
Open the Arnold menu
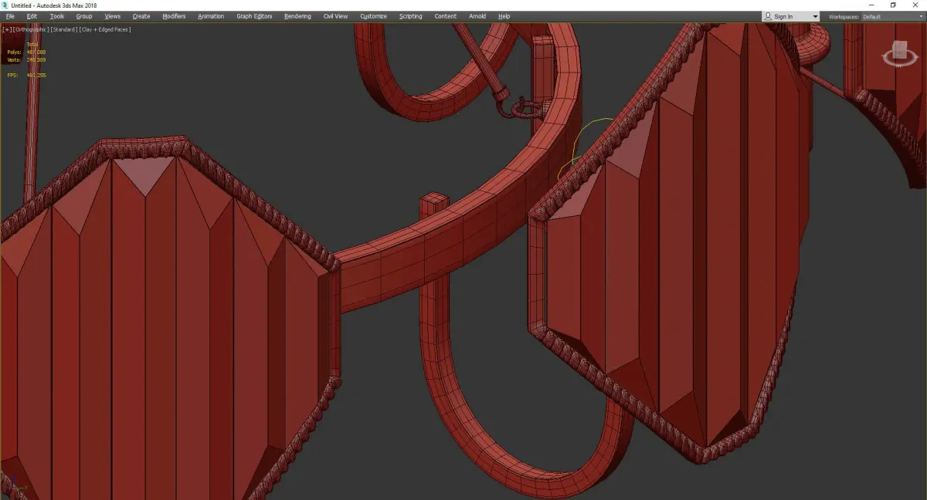[477, 16]
